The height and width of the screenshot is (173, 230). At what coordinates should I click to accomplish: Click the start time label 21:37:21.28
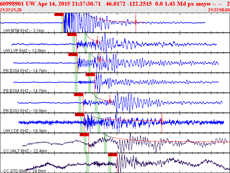[x=11, y=10]
